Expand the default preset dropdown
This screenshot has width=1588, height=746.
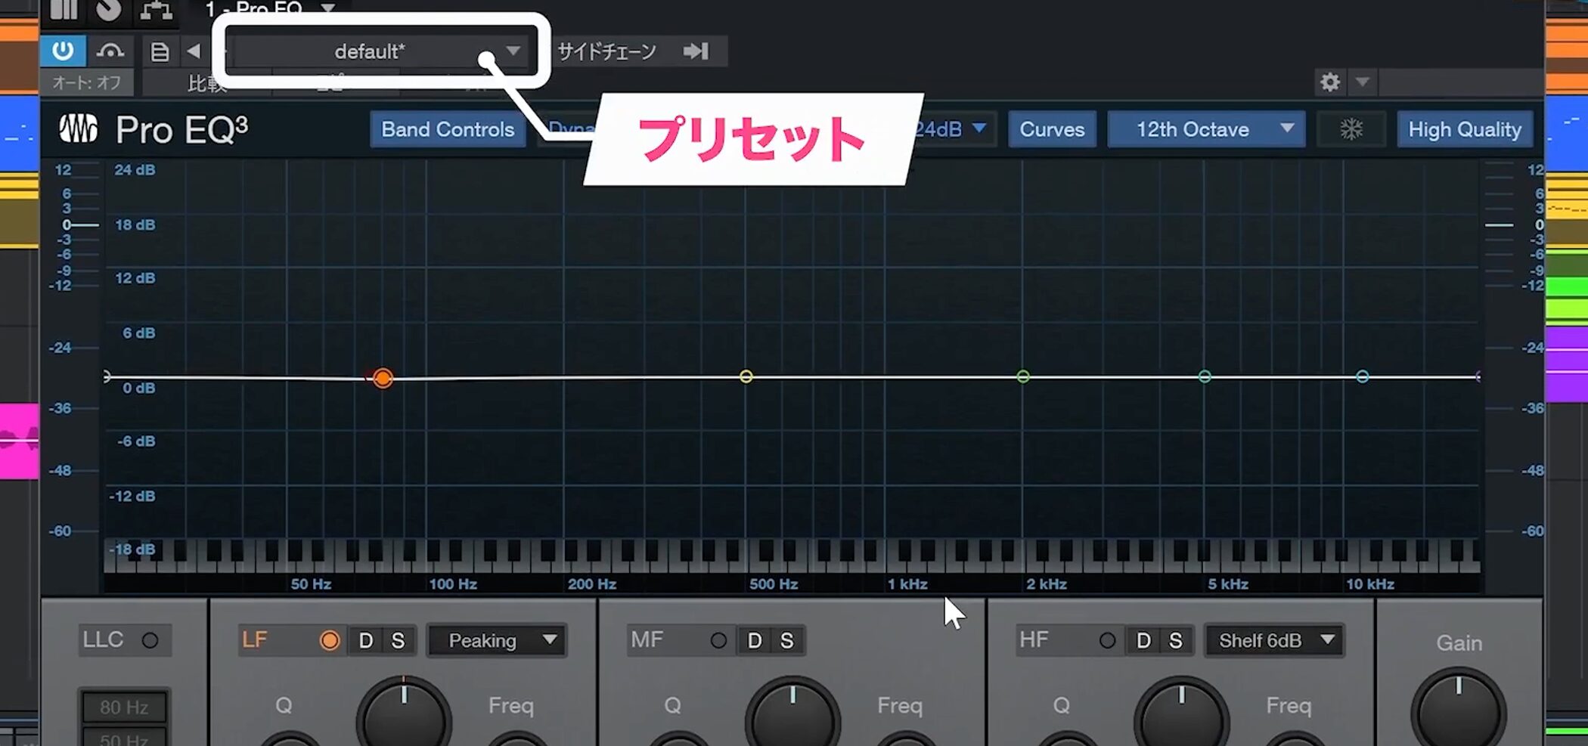513,51
